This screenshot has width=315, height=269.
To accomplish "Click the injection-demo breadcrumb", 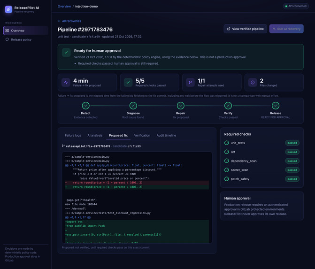I will (x=86, y=7).
